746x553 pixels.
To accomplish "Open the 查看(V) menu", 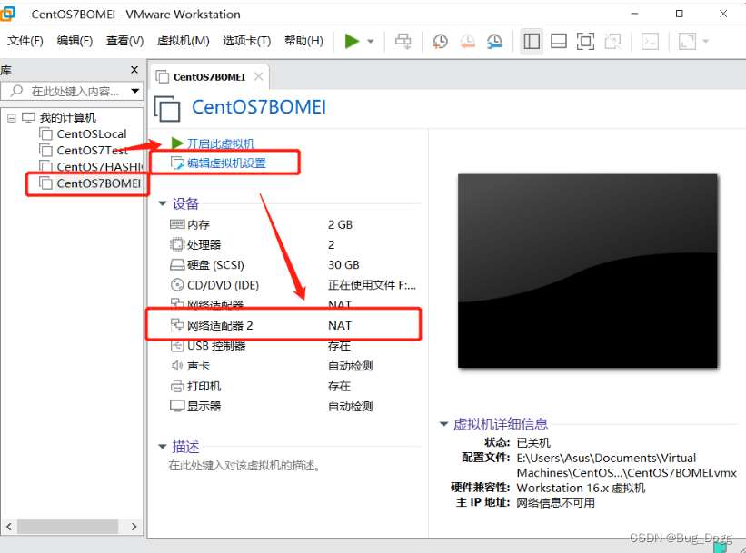I will click(124, 41).
